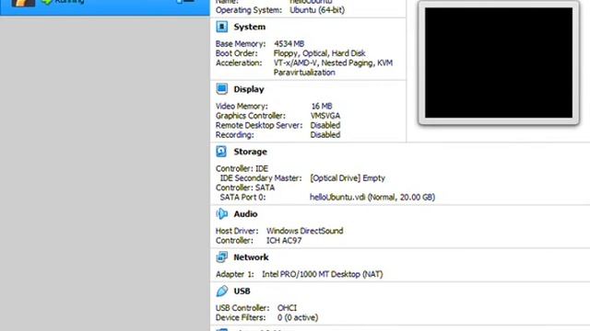The image size is (590, 331).
Task: Click Host Driver value Windows DirectSound
Action: pyautogui.click(x=304, y=231)
